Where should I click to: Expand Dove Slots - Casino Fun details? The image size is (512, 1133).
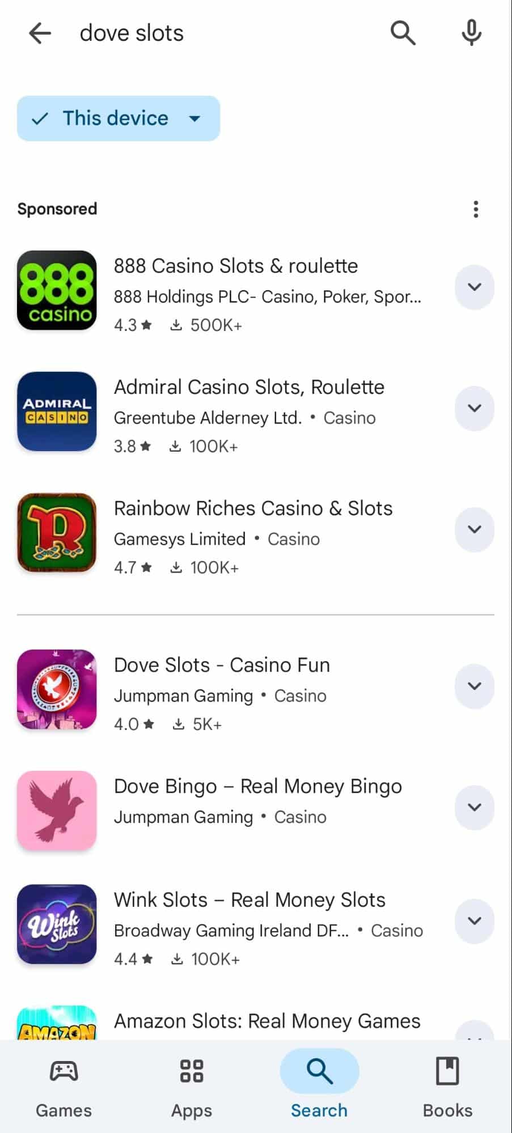[475, 686]
